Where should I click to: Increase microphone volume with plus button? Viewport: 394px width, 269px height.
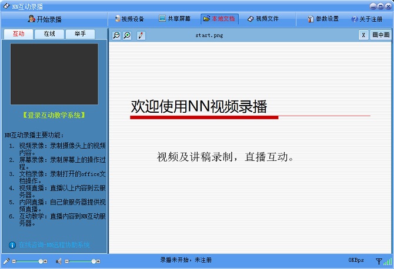pos(45,261)
